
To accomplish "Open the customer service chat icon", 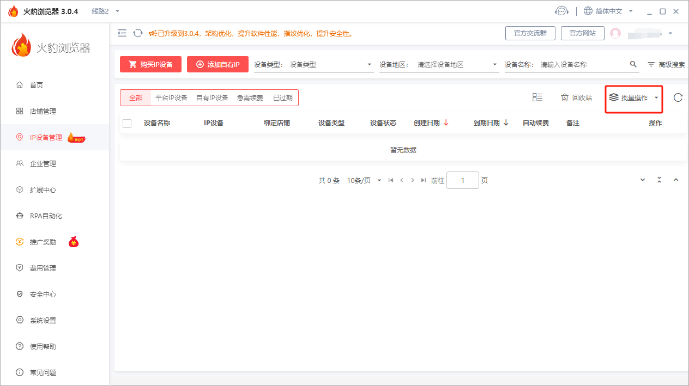I will 562,10.
